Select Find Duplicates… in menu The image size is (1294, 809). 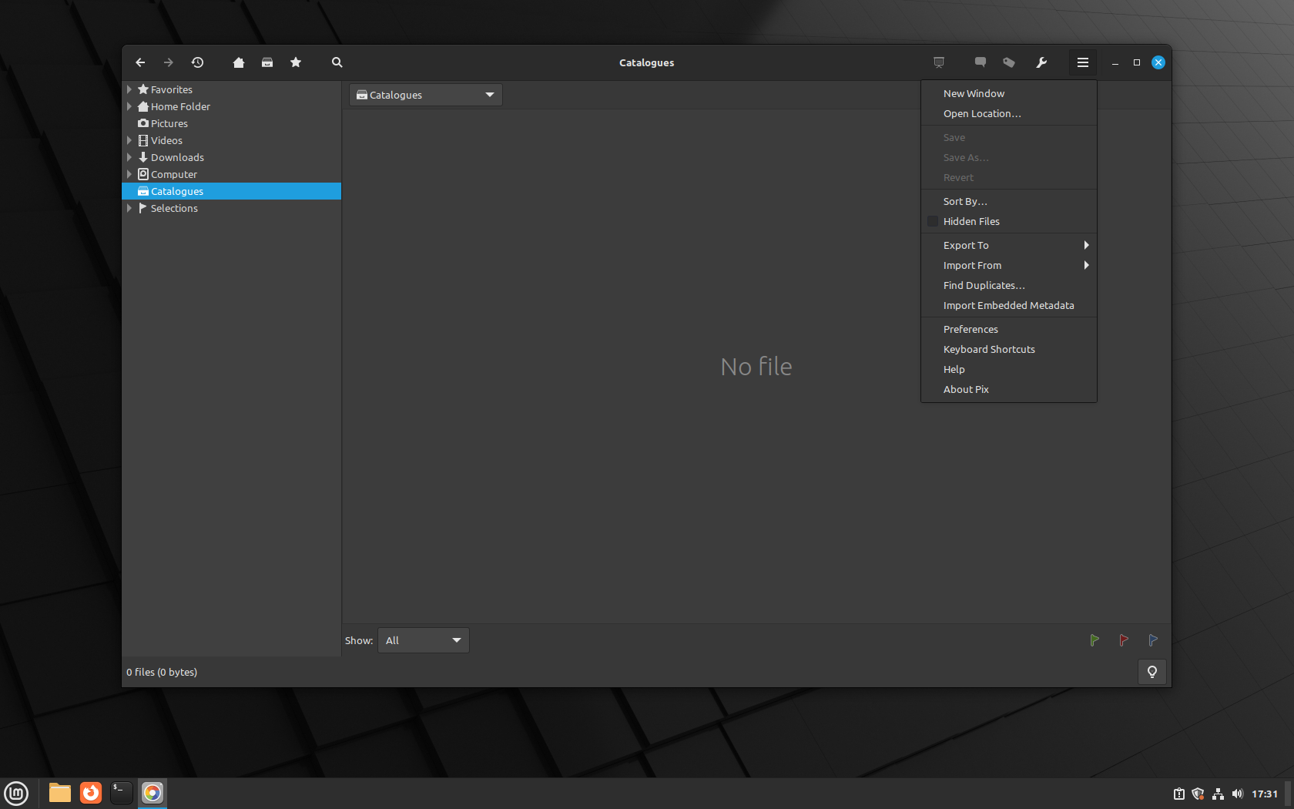1009,285
